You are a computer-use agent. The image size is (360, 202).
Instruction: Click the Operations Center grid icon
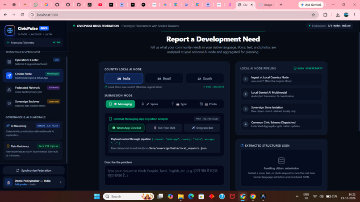(9, 62)
